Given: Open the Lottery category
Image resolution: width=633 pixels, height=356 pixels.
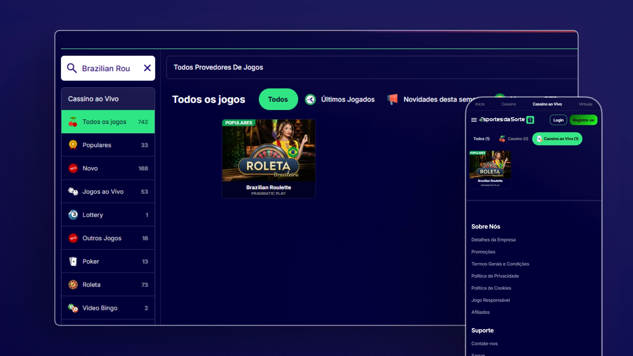Looking at the screenshot, I should point(108,215).
